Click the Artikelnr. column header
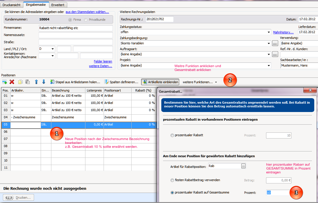 click(x=26, y=90)
